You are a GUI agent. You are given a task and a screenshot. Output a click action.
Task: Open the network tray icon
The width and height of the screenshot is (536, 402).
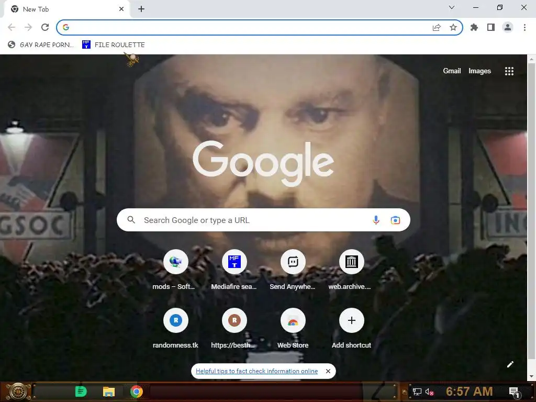tap(417, 392)
